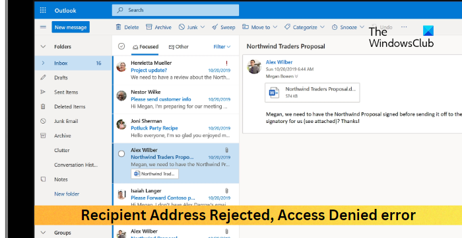The image size is (462, 238).
Task: Check the selection circle on the Alex Wilber email
Action: pyautogui.click(x=121, y=153)
